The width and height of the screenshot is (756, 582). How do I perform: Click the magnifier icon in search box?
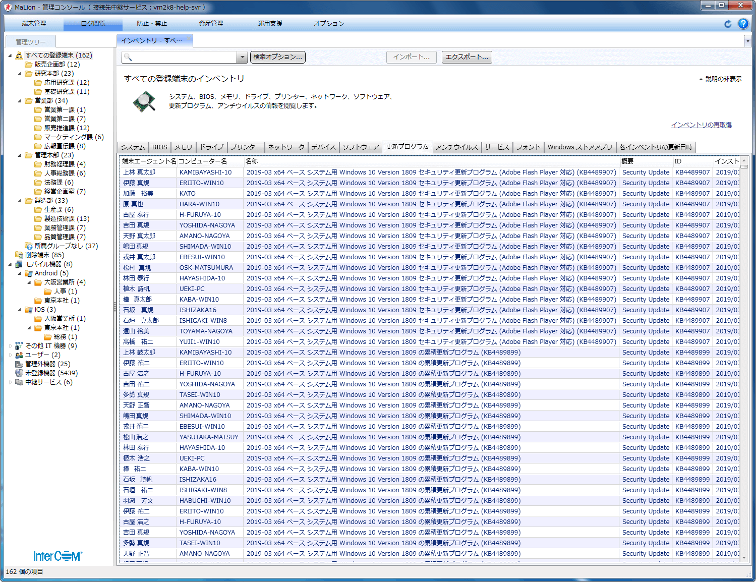128,57
